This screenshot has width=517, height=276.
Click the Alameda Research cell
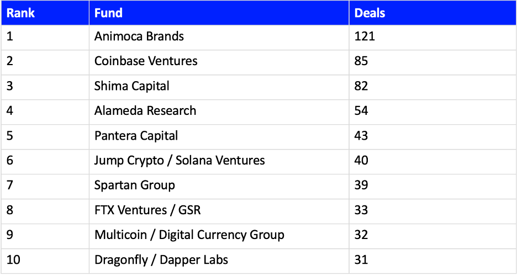point(219,112)
